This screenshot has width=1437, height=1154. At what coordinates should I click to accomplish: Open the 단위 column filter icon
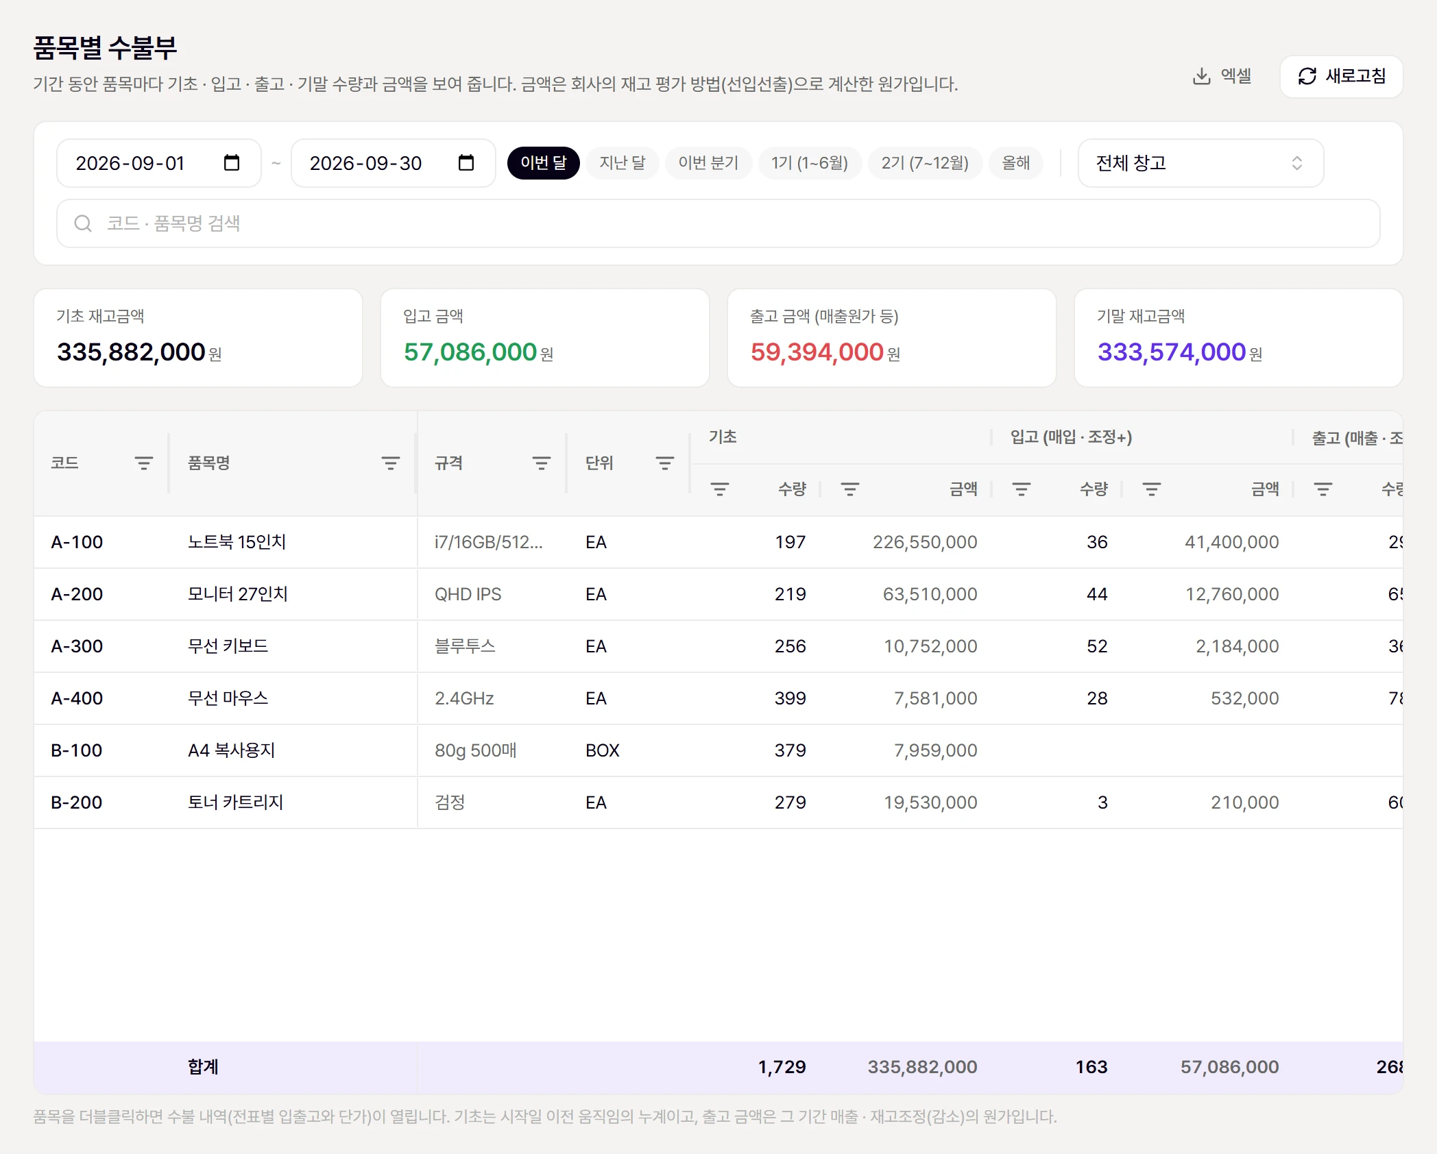click(665, 463)
